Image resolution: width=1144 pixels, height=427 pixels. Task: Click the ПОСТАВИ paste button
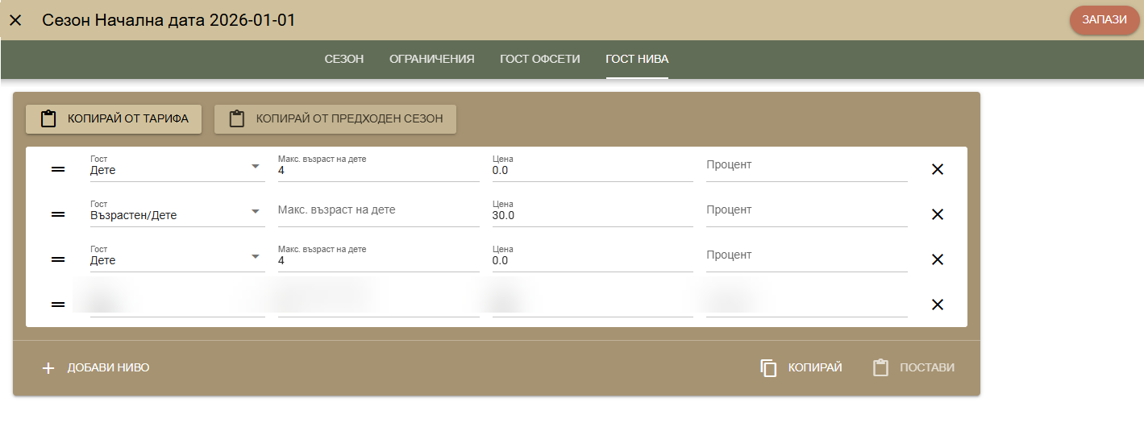click(x=913, y=368)
